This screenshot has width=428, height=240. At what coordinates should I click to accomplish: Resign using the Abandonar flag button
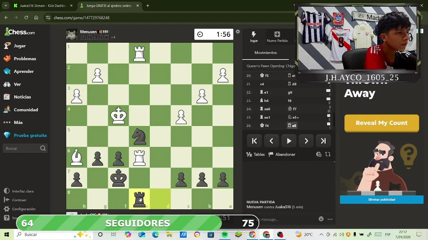(x=282, y=154)
